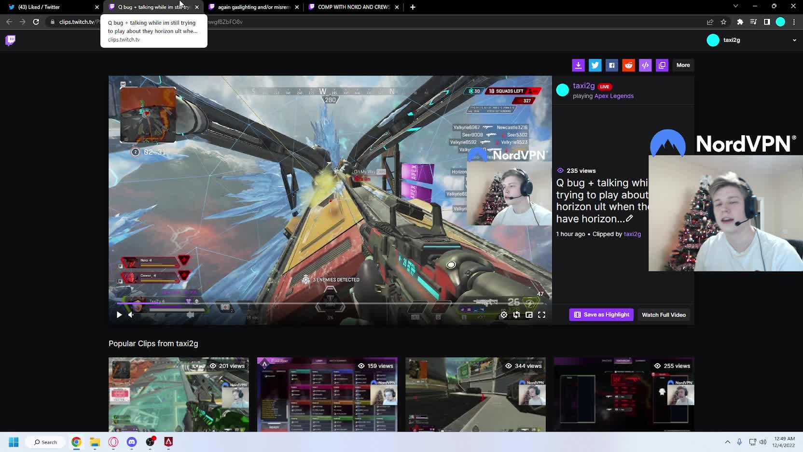Open the Chrome extensions puzzle icon
803x452 pixels.
(x=740, y=22)
